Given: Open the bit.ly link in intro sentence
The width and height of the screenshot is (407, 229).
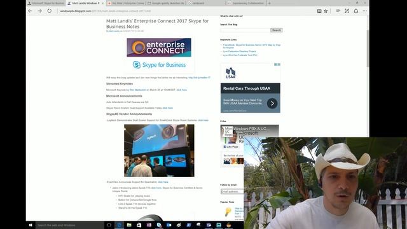Looking at the screenshot, I should pos(199,78).
